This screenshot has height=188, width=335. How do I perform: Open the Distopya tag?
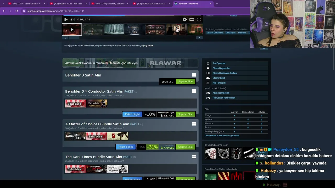242,33
